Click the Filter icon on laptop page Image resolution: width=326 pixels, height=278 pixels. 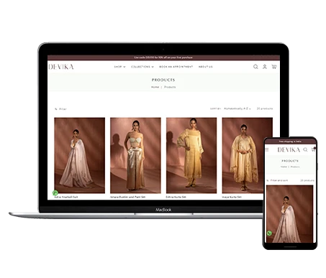click(56, 109)
